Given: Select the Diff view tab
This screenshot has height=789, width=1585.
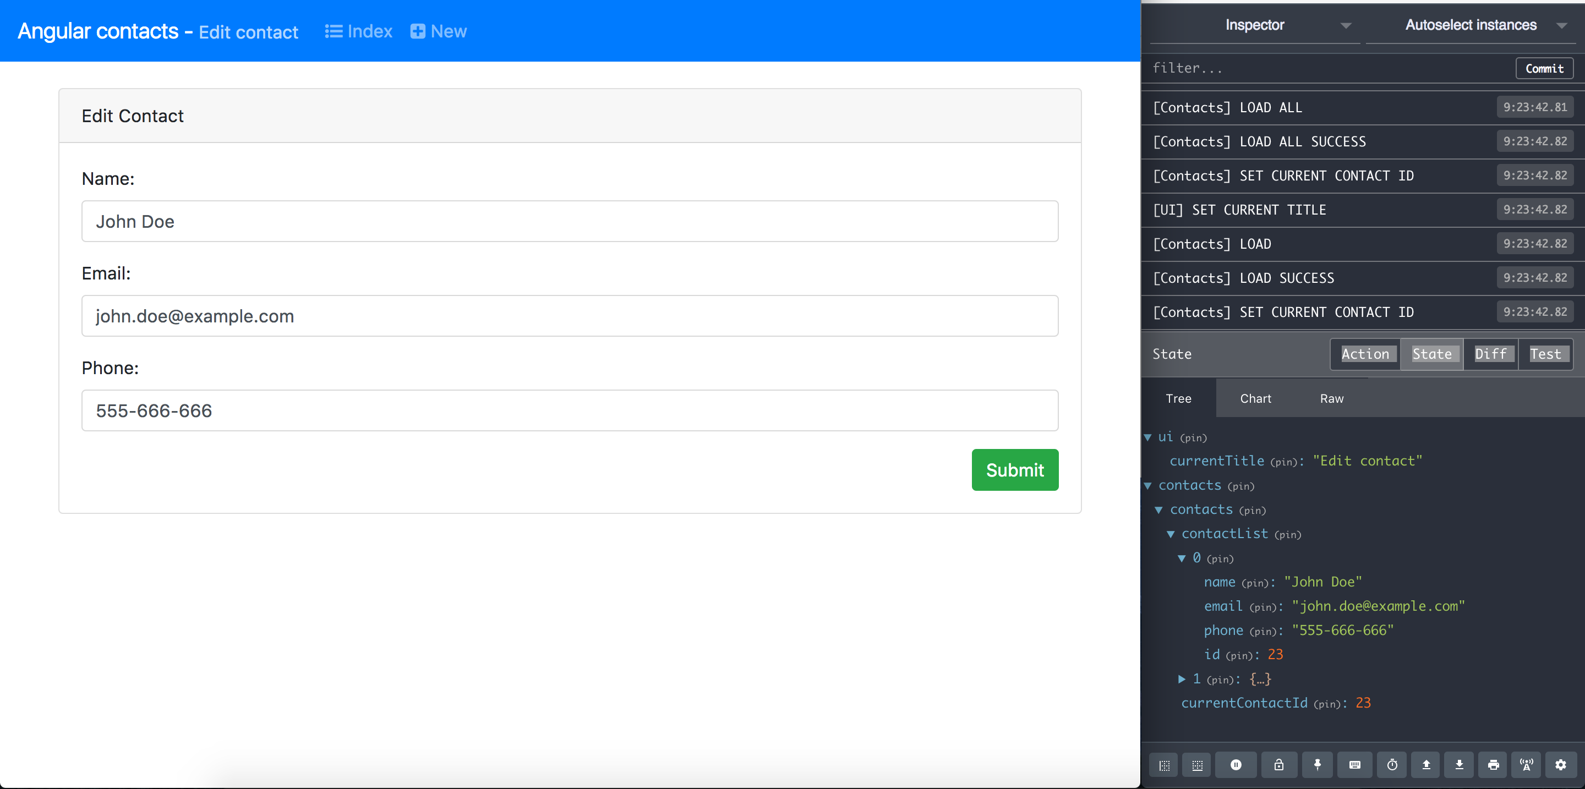Looking at the screenshot, I should [x=1490, y=354].
